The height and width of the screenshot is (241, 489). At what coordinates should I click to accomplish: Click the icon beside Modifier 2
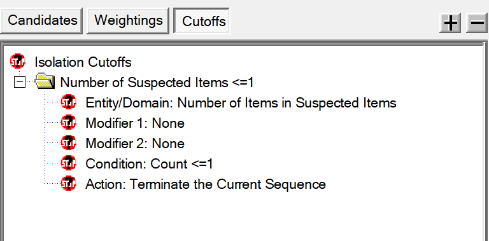[69, 142]
